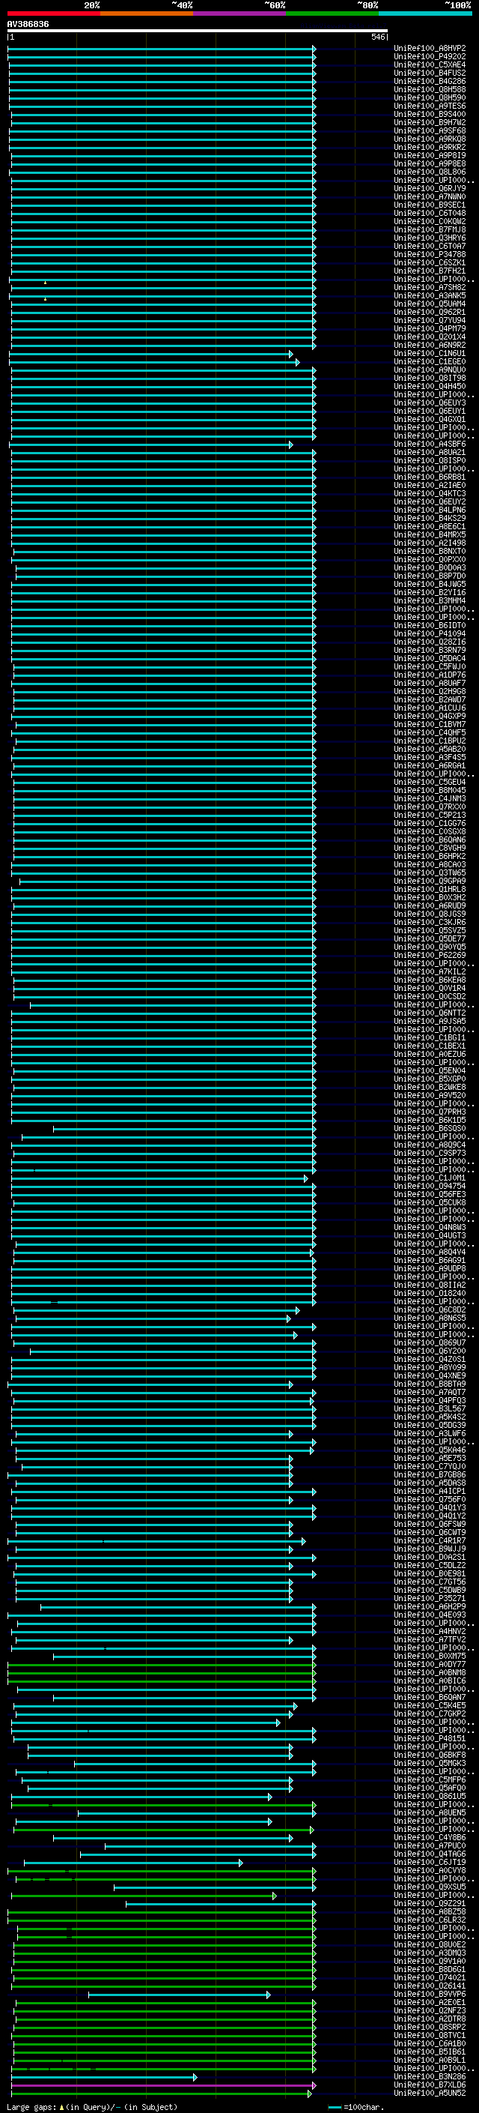Select hit label UniRef100_A9UDP8
The width and height of the screenshot is (479, 2113).
point(430,1269)
